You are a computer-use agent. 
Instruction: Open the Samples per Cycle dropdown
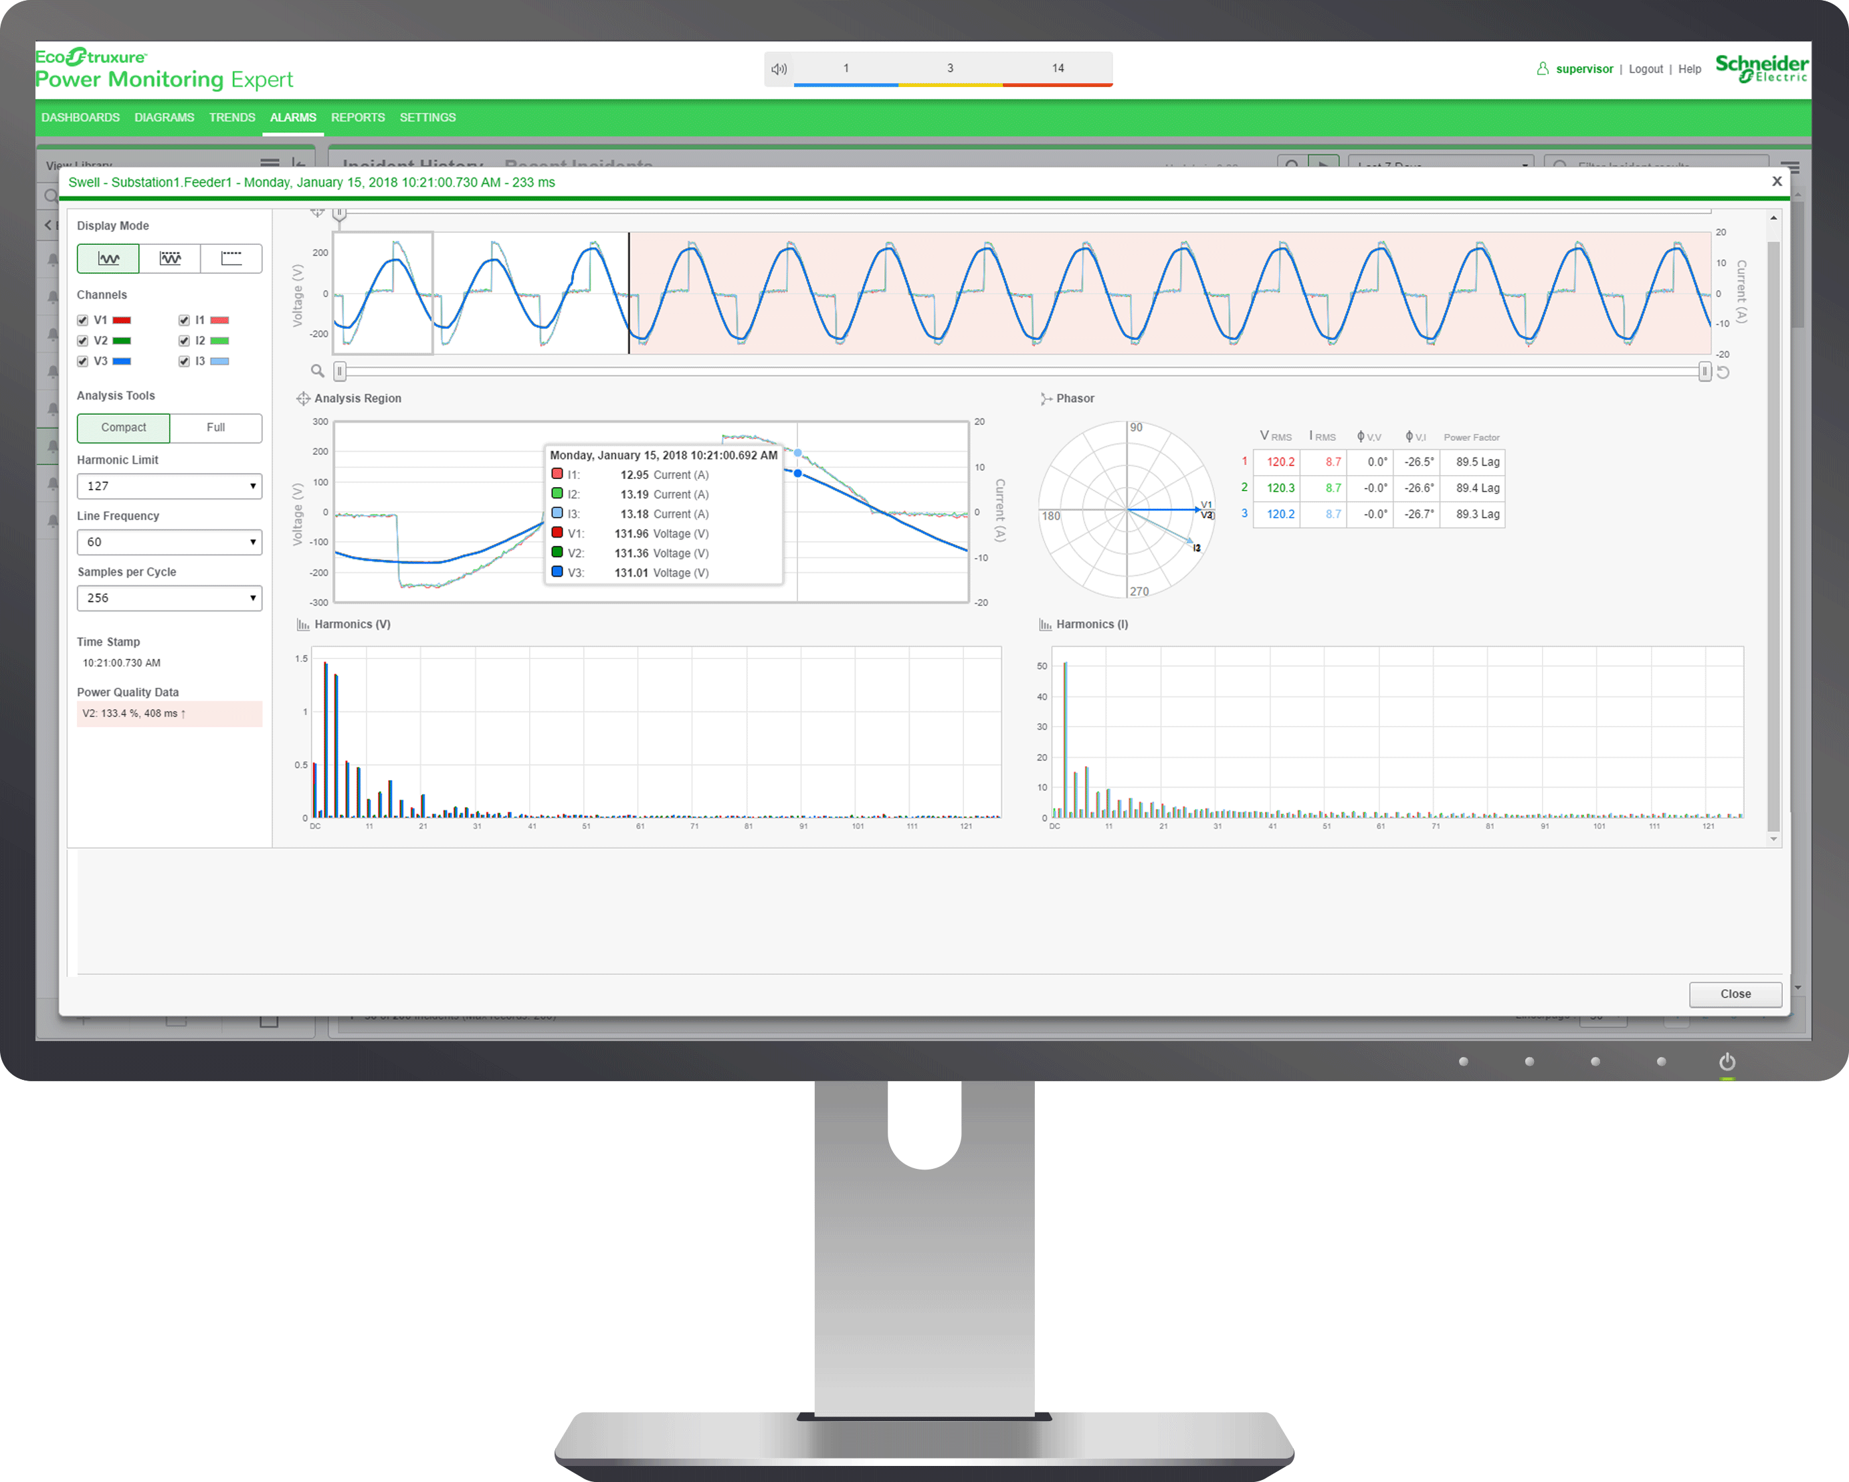point(169,597)
